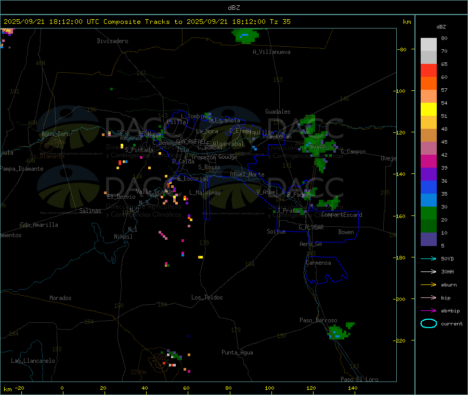Click the green radar echo above A_Villanueva
Viewport: 468px width, 395px height.
tap(245, 36)
